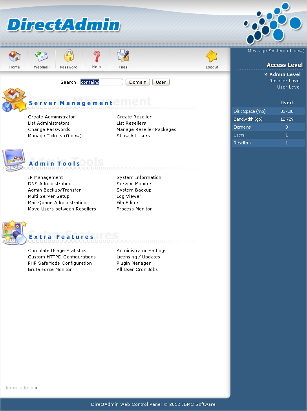Click the demo_admin breadcrumb
Viewport: 307px width, 411px height.
click(x=19, y=388)
